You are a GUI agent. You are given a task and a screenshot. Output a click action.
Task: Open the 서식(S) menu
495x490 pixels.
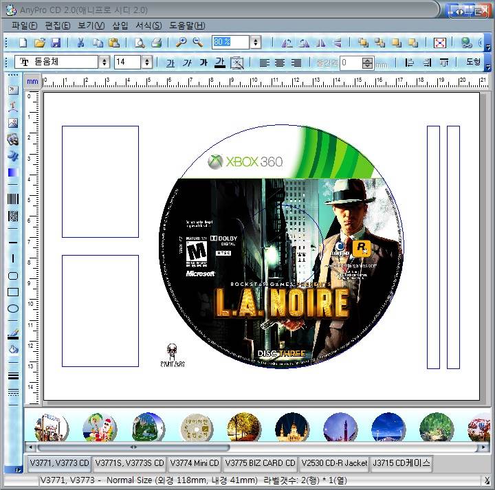(148, 25)
